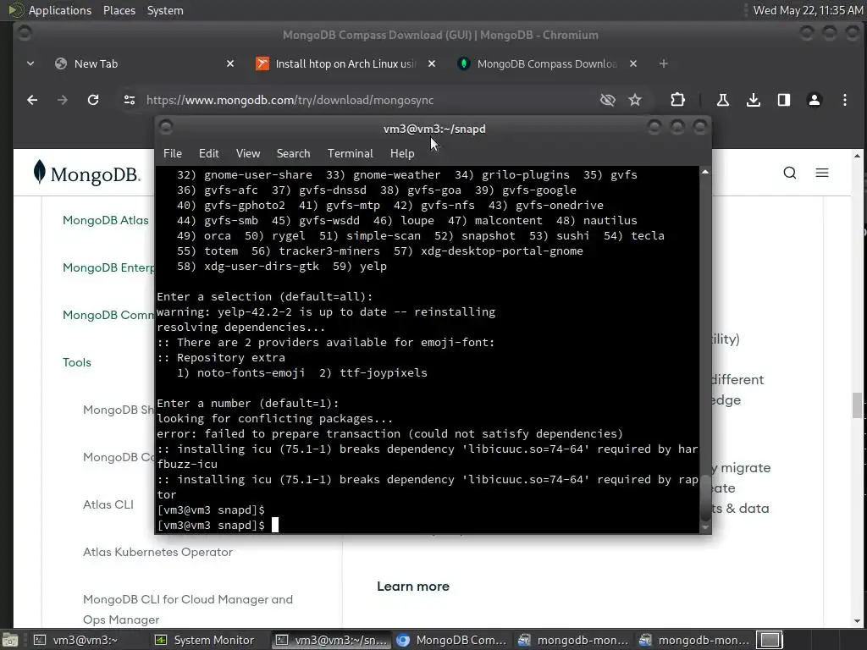The height and width of the screenshot is (650, 867).
Task: Open a new browser tab
Action: coord(664,63)
